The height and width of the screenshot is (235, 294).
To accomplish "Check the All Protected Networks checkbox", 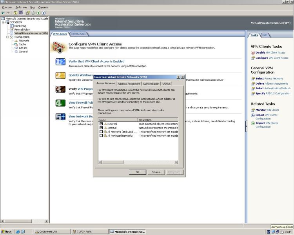I will pos(101,136).
